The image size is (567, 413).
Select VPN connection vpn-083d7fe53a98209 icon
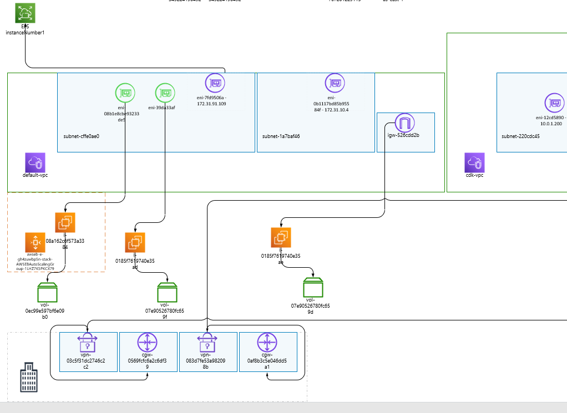tap(207, 342)
